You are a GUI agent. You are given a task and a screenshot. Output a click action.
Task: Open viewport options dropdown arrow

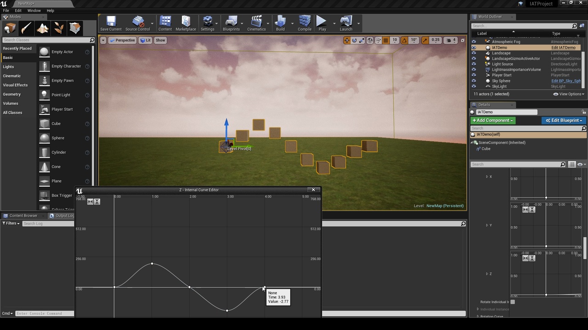103,40
